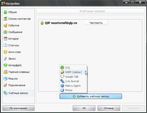This screenshot has height=113, width=147.
Task: Click the XMPP Jabber bulb icon
Action: [62, 72]
